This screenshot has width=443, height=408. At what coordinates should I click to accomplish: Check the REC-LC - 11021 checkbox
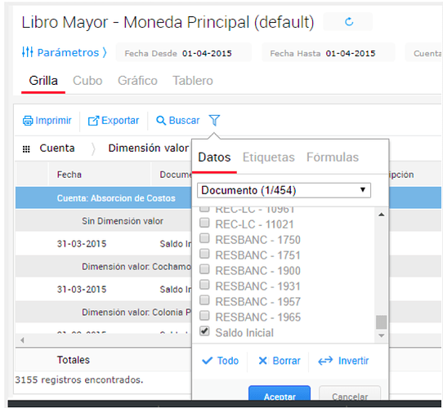pyautogui.click(x=204, y=223)
